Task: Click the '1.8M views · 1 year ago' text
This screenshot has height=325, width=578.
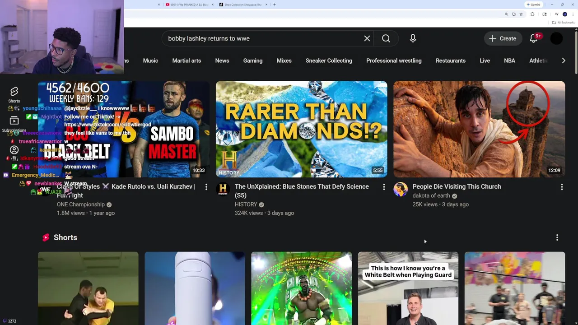Action: click(86, 213)
